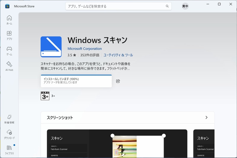
Task: Click the スクリーンショット section heading
Action: coord(60,117)
